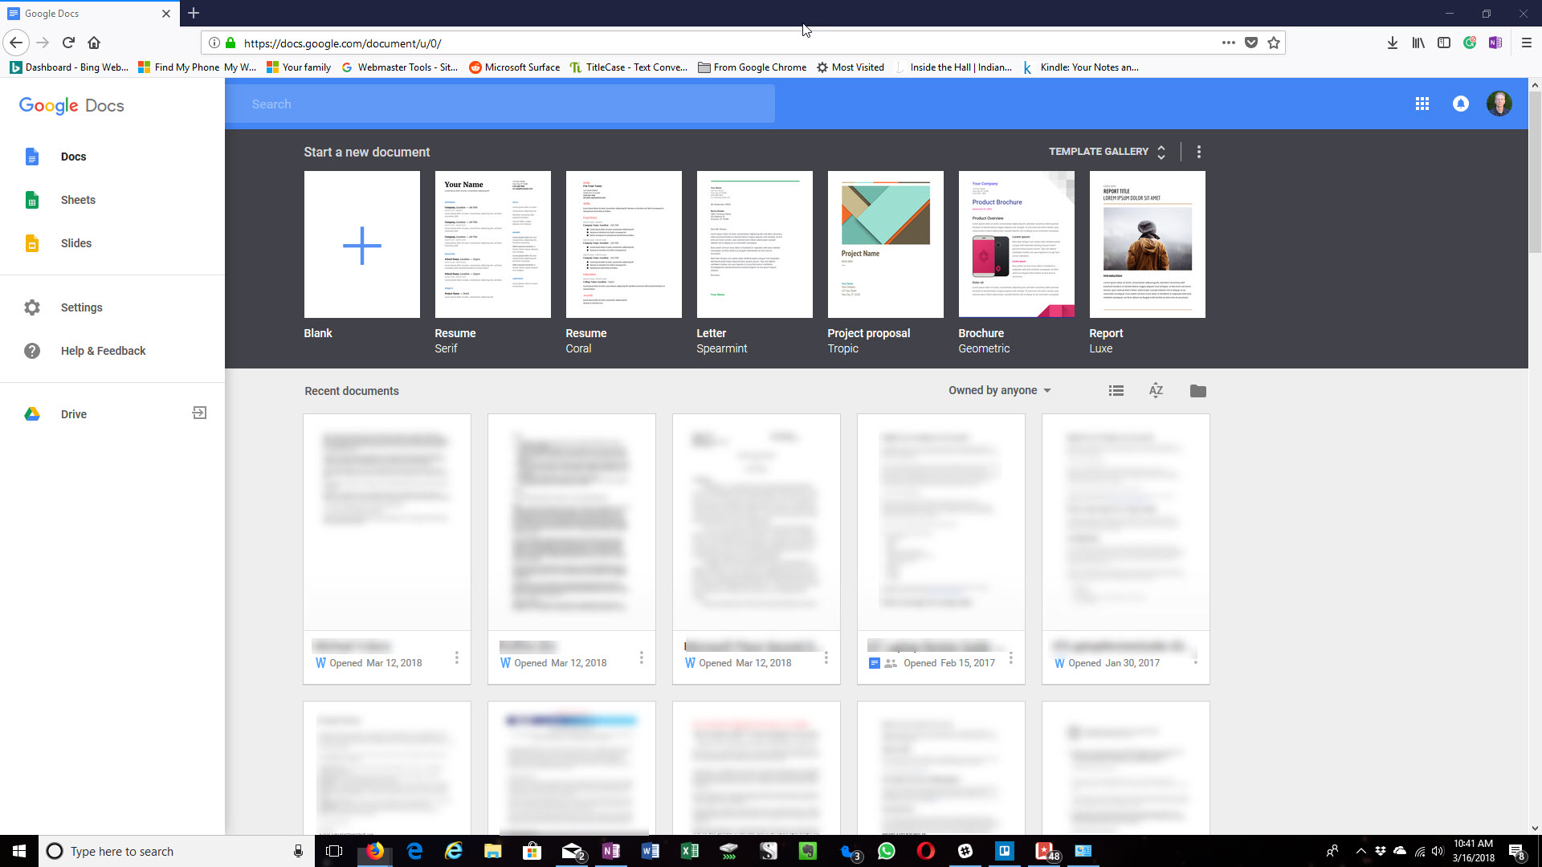Viewport: 1542px width, 867px height.
Task: Choose the Project proposal Tropic template
Action: point(886,244)
